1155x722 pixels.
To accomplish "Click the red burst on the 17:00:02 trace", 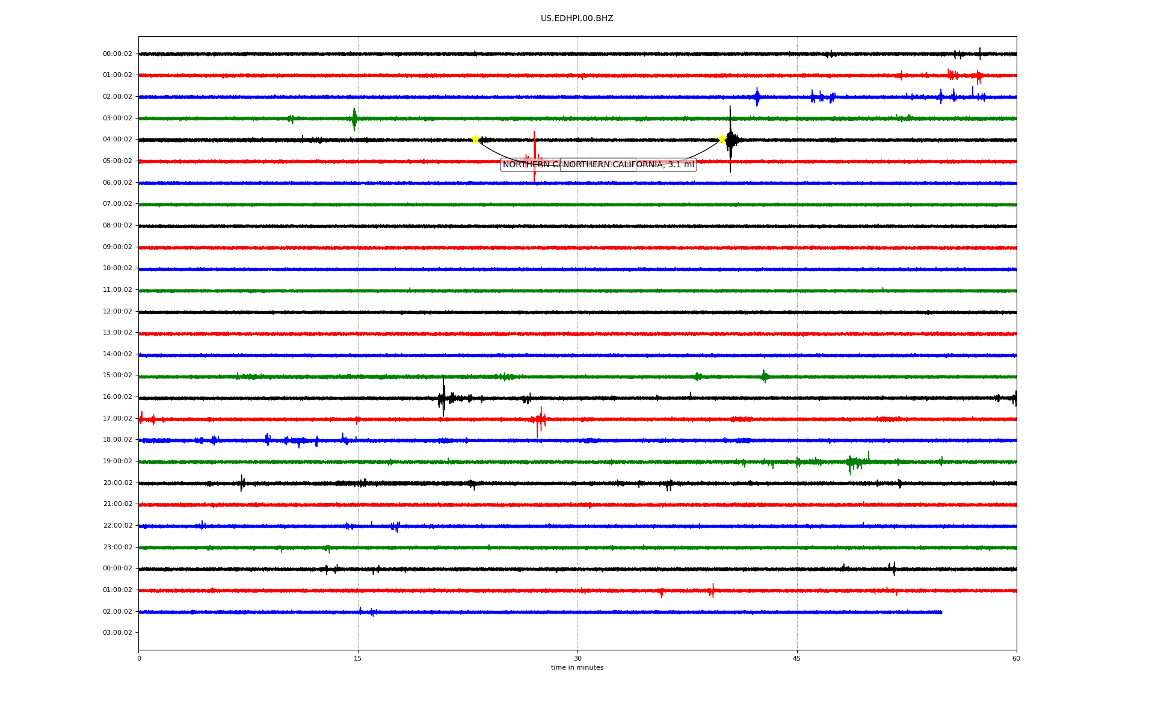I will pyautogui.click(x=540, y=419).
